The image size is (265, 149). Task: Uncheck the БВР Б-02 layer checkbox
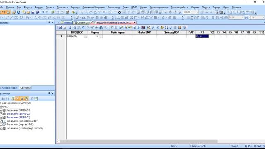tap(1, 114)
